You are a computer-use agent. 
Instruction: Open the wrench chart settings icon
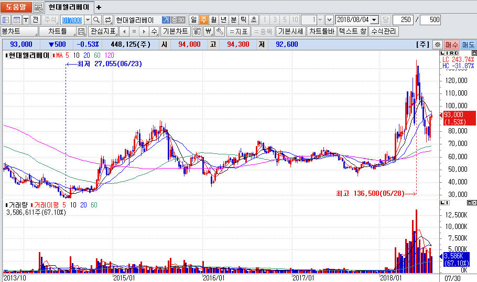click(x=220, y=32)
